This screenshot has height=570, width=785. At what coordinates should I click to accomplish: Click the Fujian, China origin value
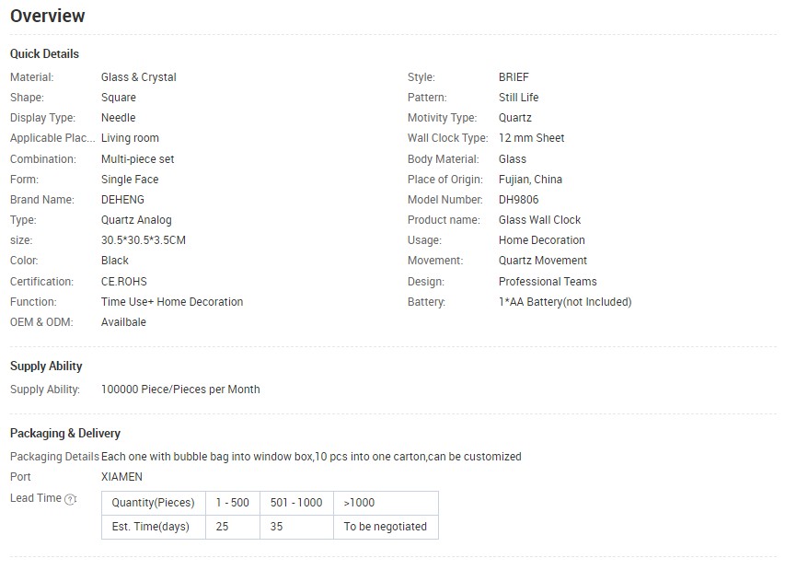click(530, 180)
